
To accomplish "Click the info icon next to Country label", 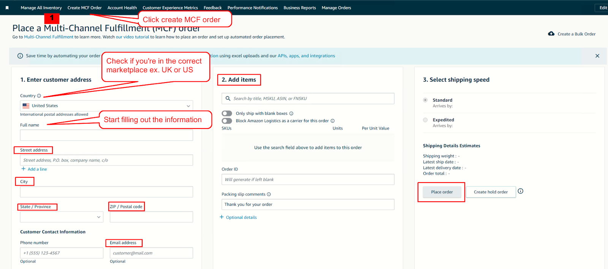I will (x=39, y=96).
